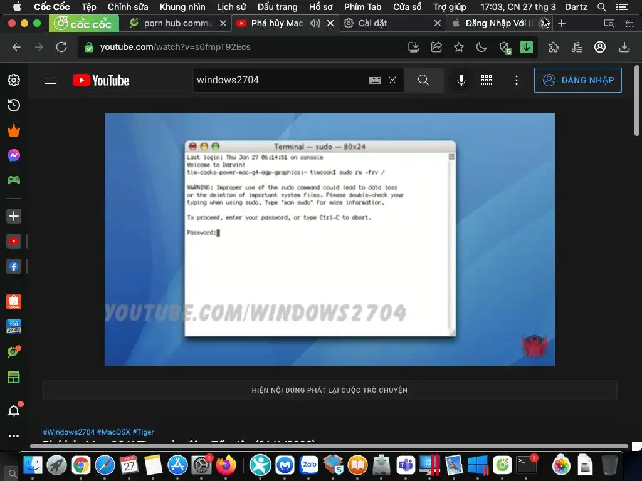Toggle dark mode moon icon in address bar
The width and height of the screenshot is (642, 481).
point(481,47)
